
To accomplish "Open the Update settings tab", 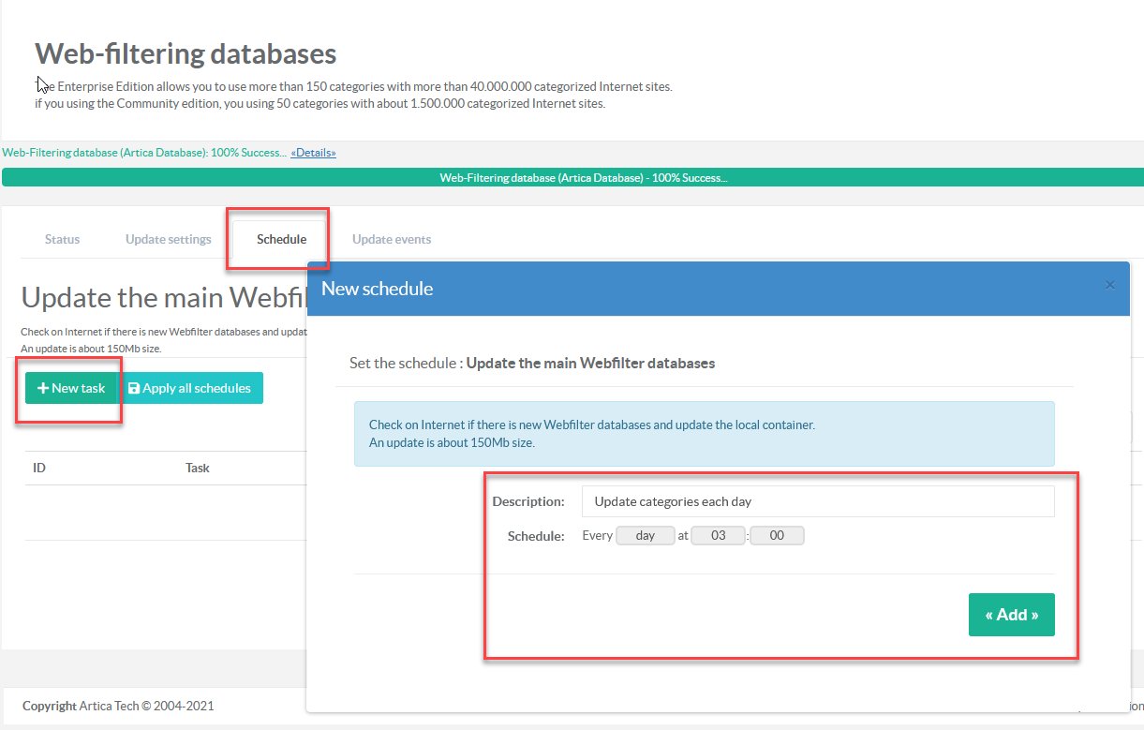I will [169, 239].
